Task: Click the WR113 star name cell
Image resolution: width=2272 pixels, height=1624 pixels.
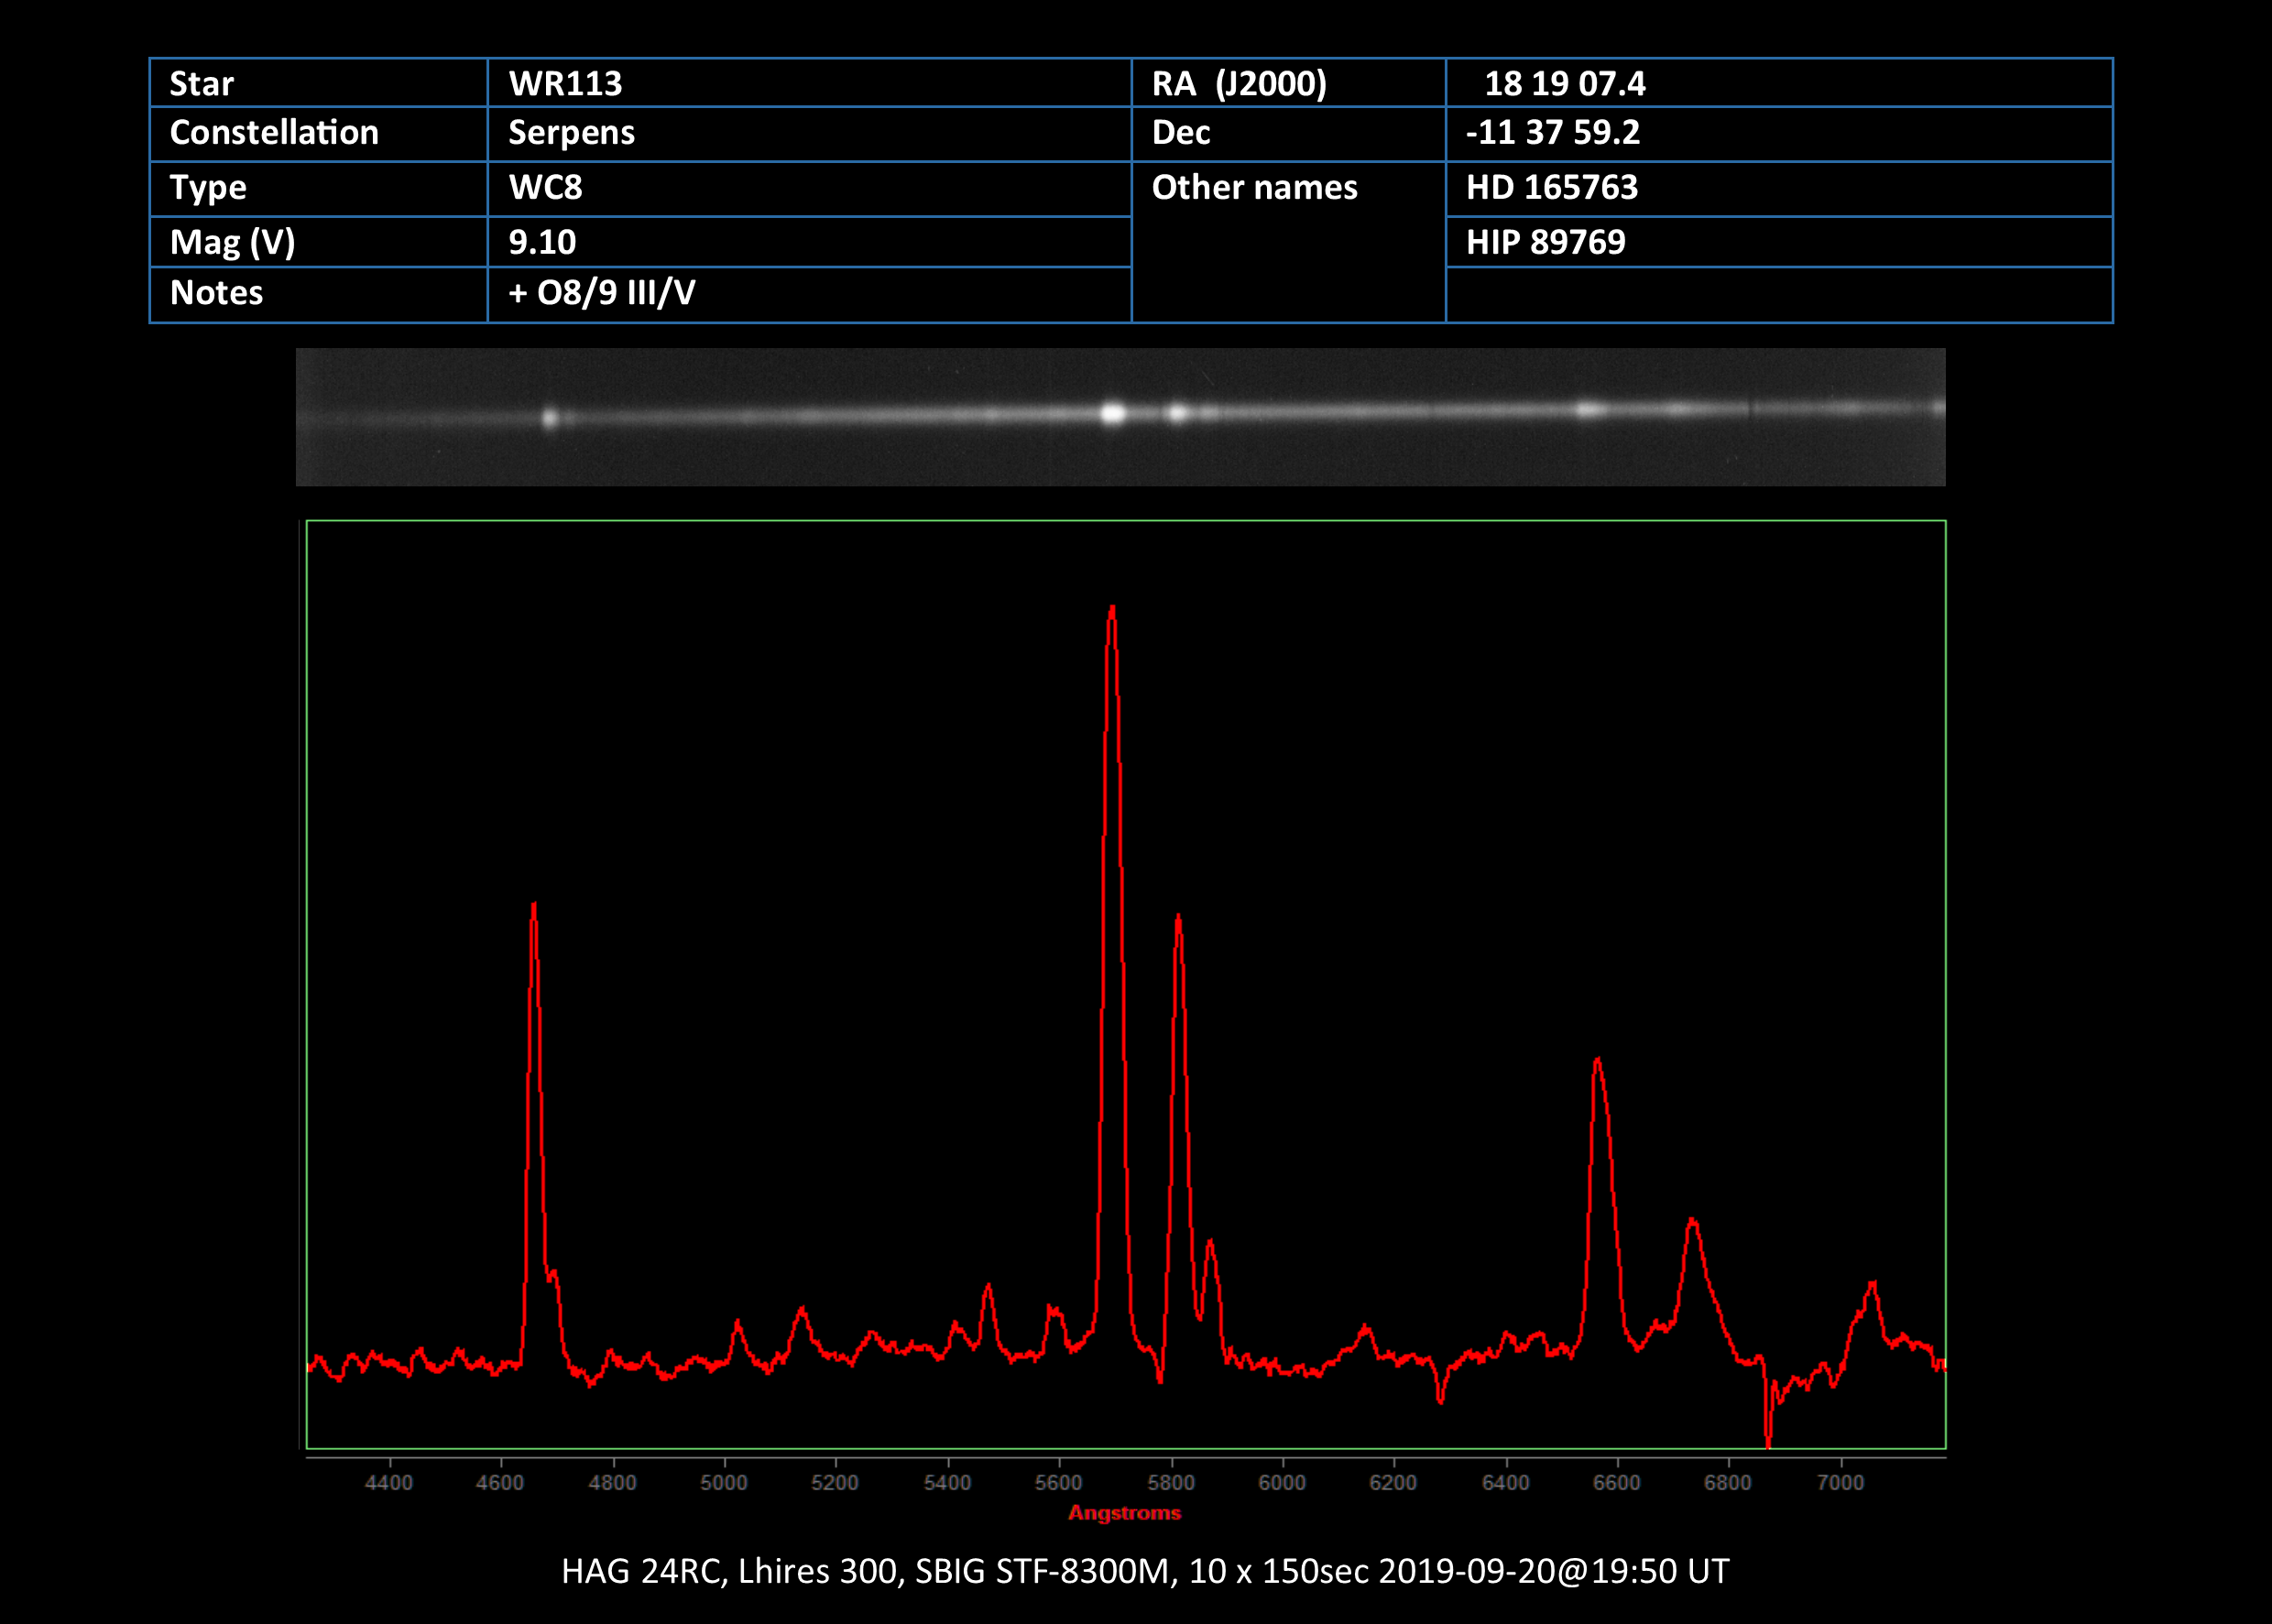Action: 565,83
